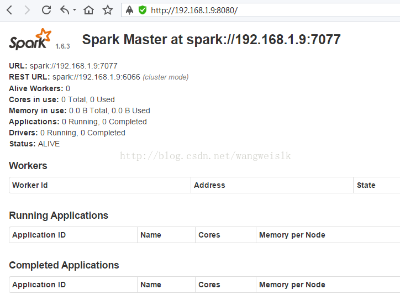Sort Running Applications by Name header

coord(166,235)
